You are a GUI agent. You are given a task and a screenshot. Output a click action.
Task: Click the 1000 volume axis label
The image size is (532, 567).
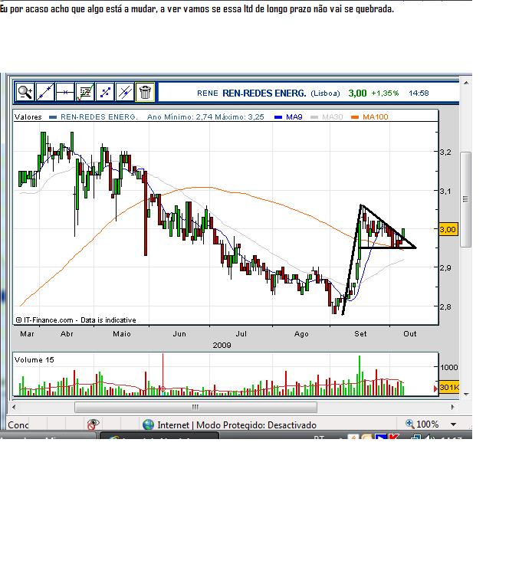click(448, 367)
